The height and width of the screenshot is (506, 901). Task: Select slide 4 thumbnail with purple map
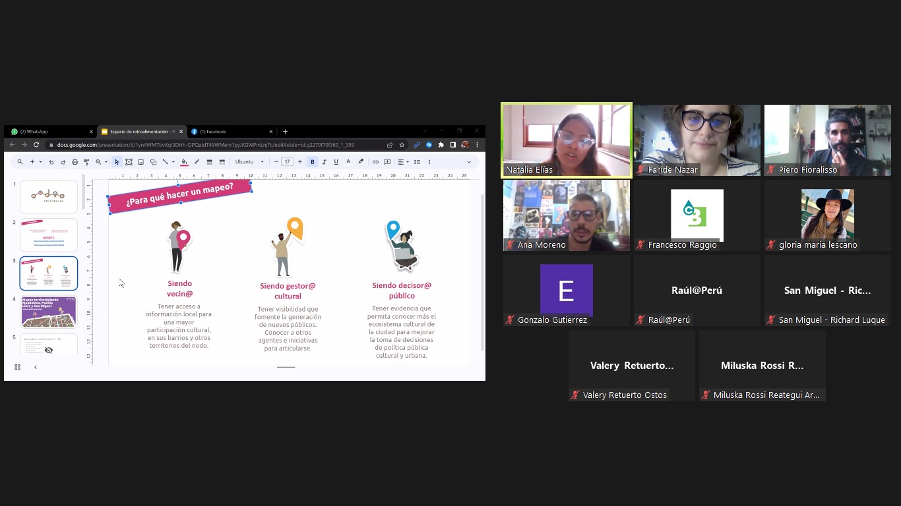49,311
